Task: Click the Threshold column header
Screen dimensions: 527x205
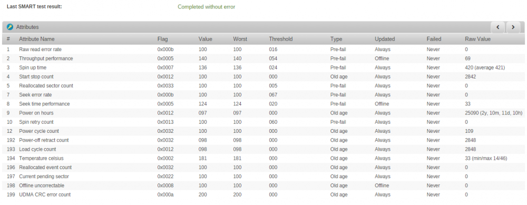Action: 281,39
